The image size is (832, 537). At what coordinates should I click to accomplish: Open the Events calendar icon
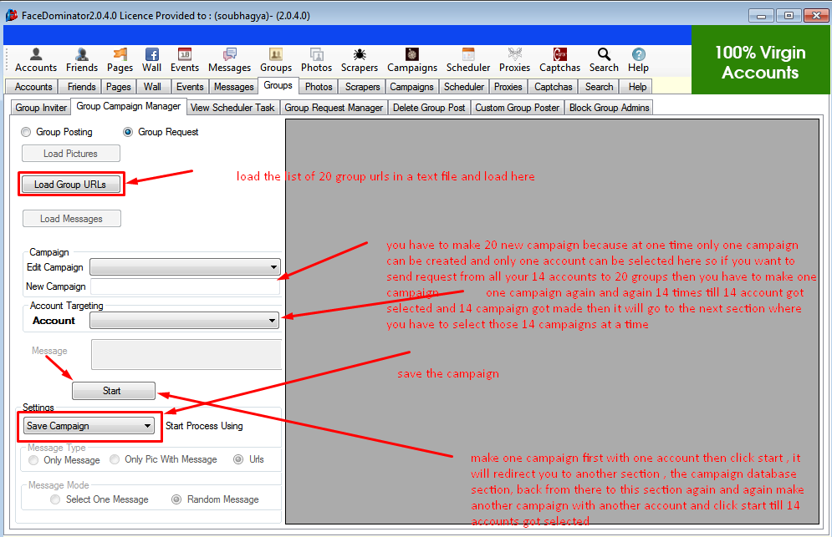185,60
